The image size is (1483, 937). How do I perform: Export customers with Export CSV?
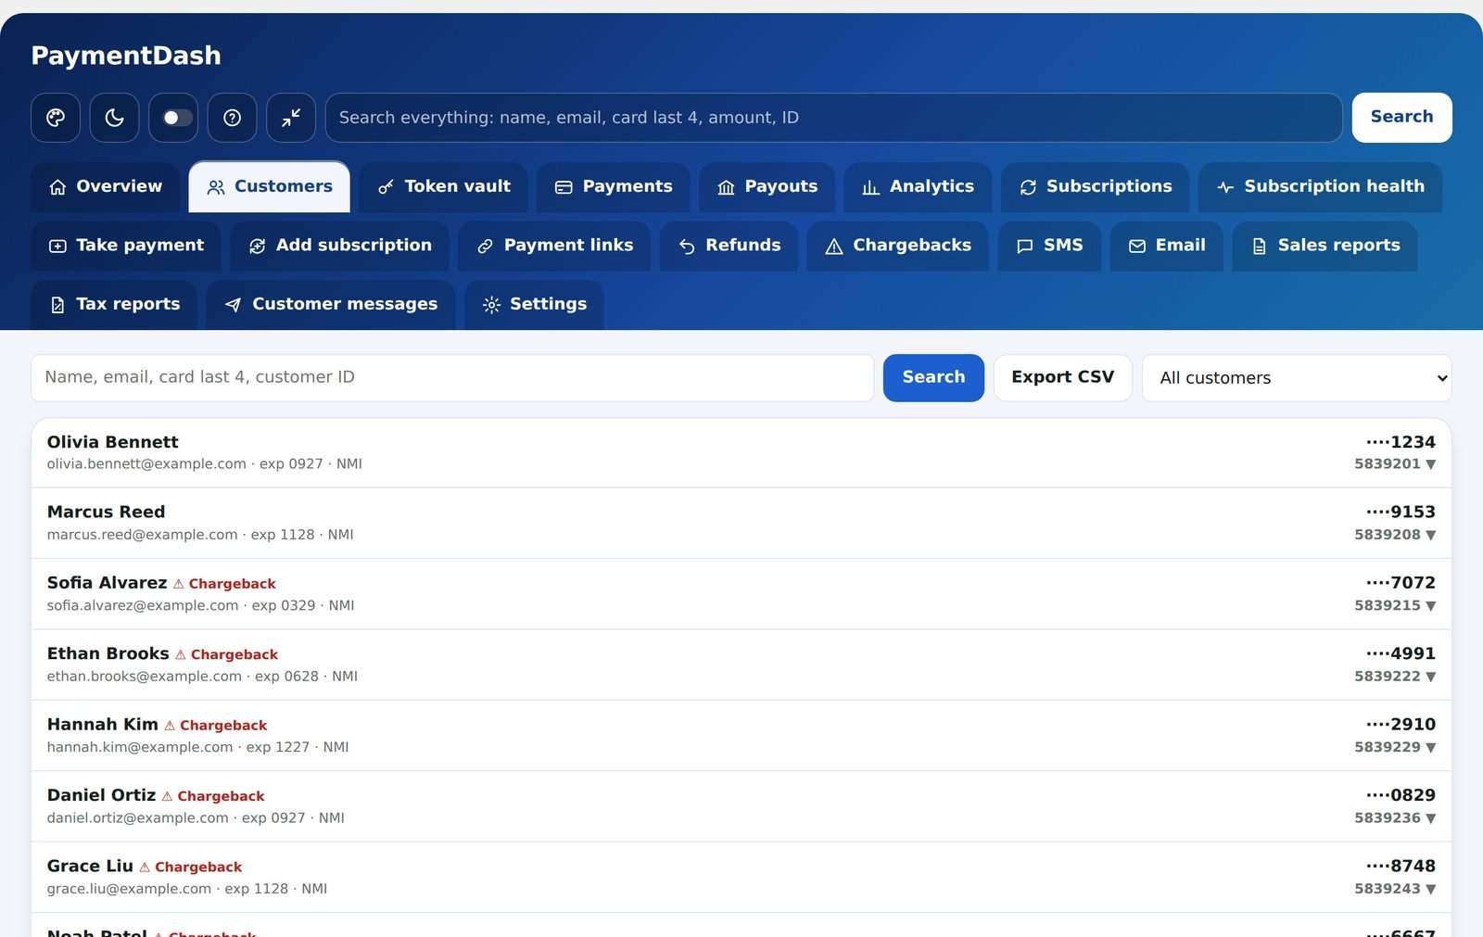click(x=1063, y=378)
